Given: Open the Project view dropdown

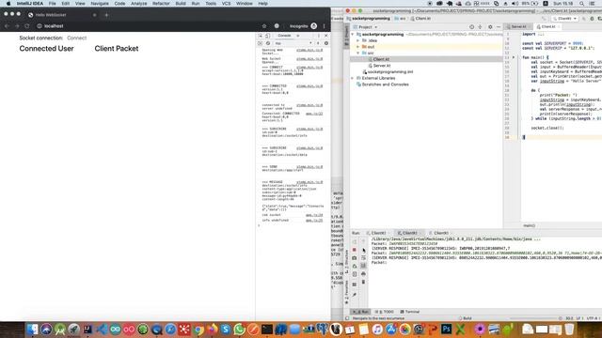Looking at the screenshot, I should click(x=366, y=27).
